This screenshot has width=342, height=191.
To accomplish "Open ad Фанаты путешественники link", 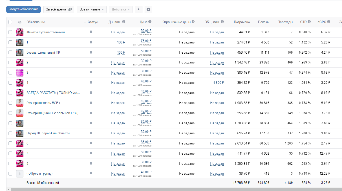I will click(x=46, y=32).
